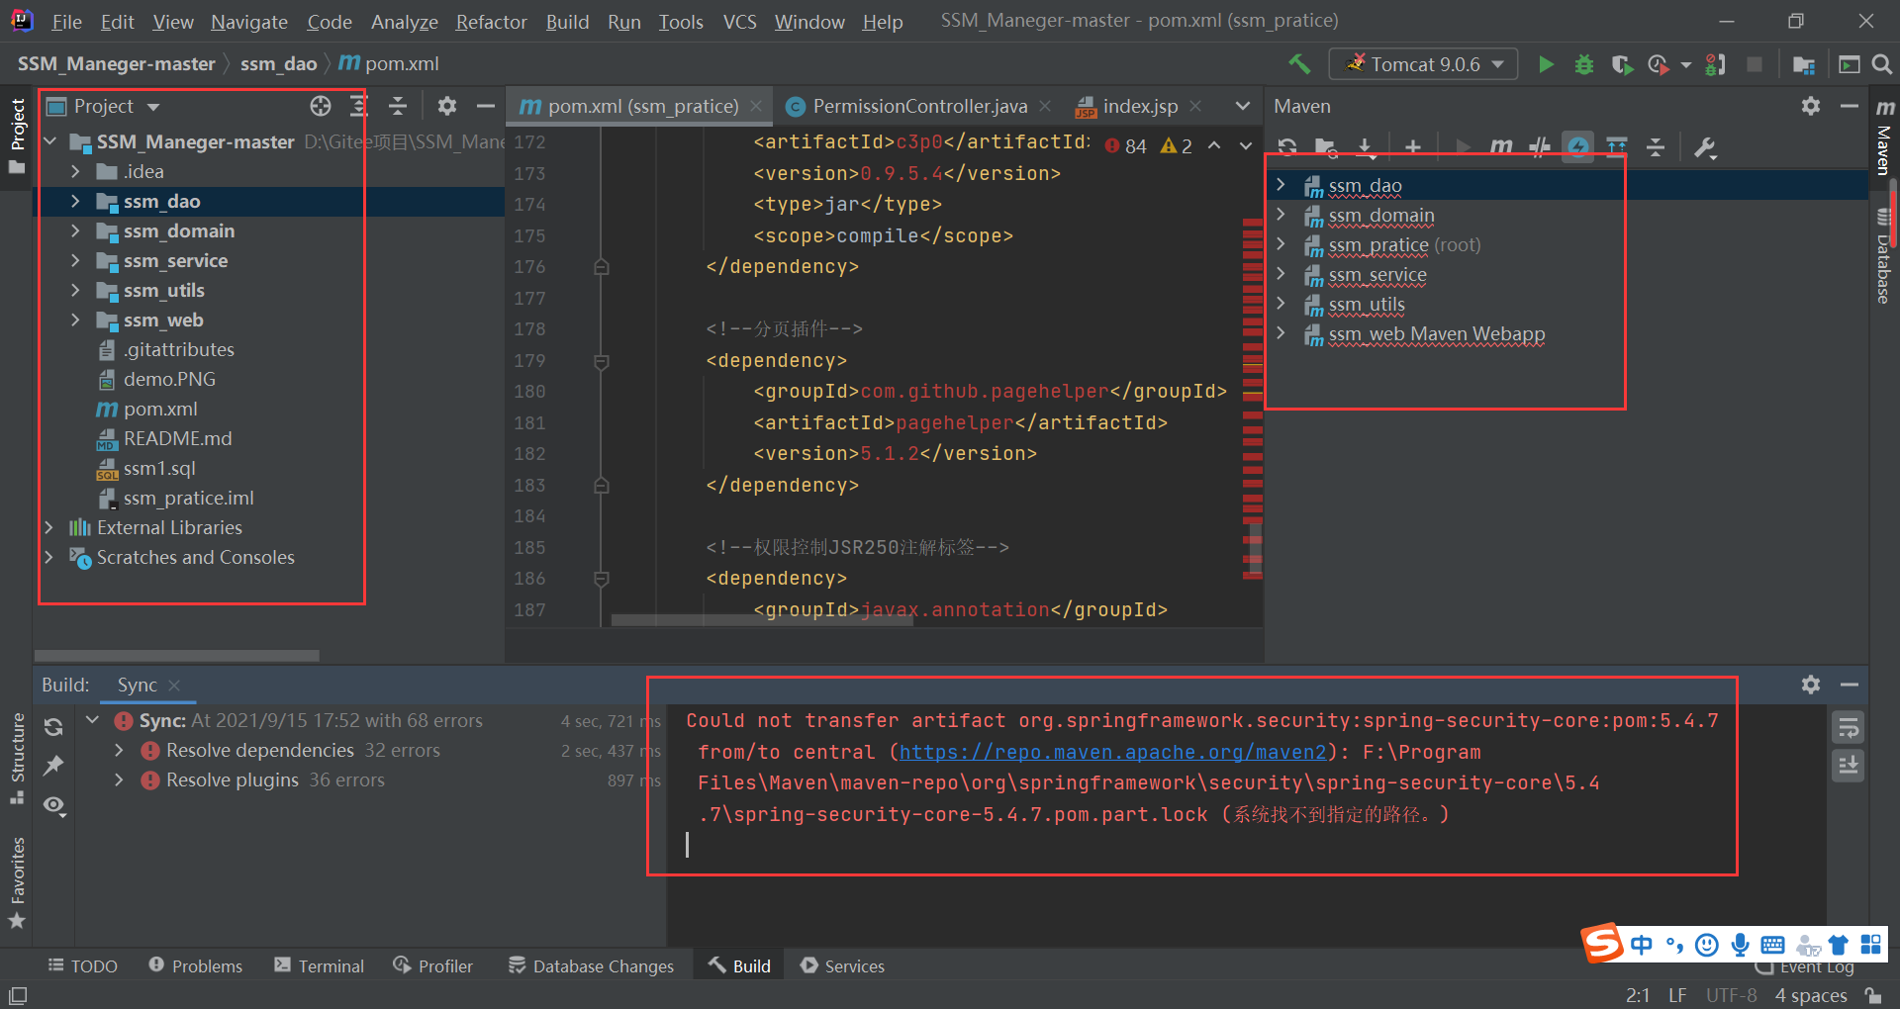
Task: Open Search Everywhere magnifier icon
Action: pos(1882,64)
